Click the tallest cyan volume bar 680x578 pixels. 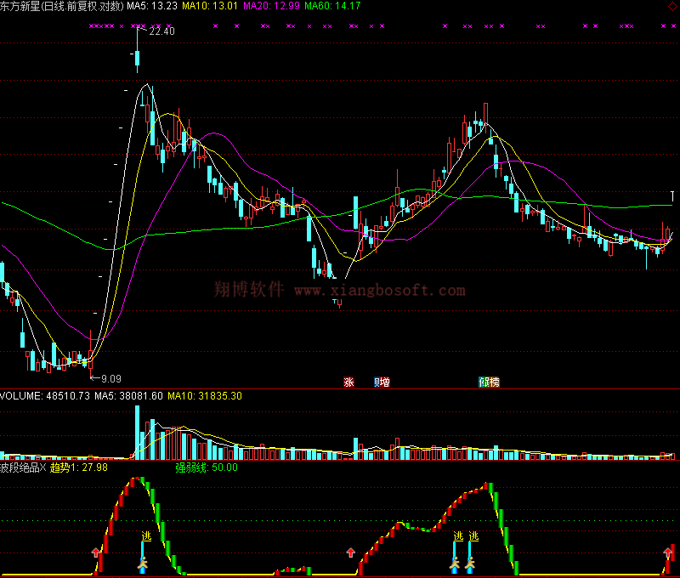point(137,433)
